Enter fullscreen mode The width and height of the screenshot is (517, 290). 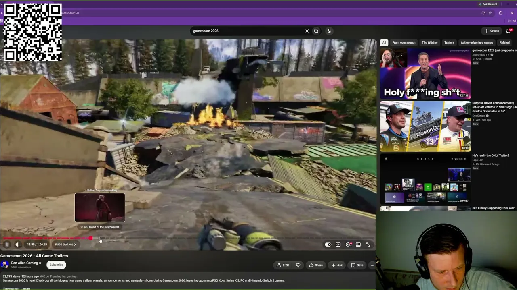click(x=368, y=244)
